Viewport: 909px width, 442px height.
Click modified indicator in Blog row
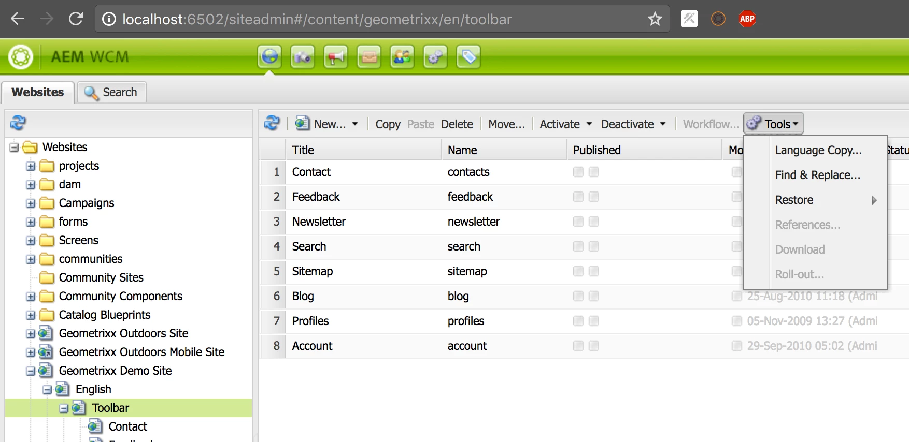pos(736,296)
